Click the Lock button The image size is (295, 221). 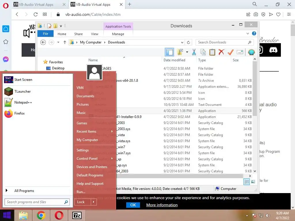[x=83, y=202]
